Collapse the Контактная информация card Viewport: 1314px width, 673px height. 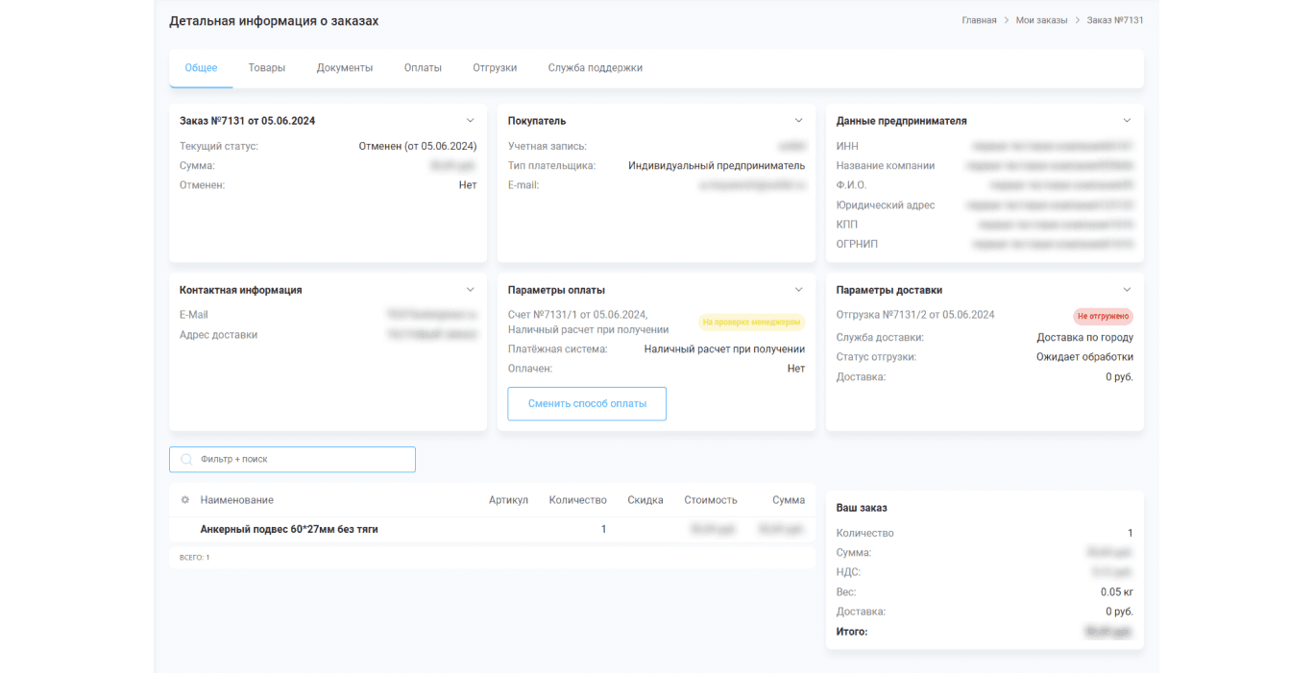[471, 290]
